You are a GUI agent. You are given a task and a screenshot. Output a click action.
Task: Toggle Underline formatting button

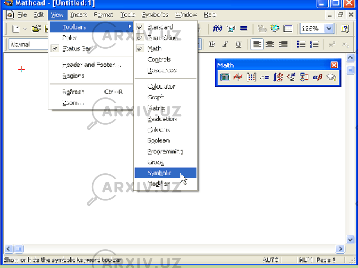(239, 44)
